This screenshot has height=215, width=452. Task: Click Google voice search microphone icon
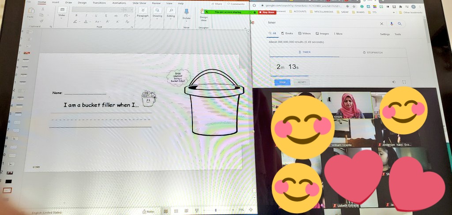(392, 24)
